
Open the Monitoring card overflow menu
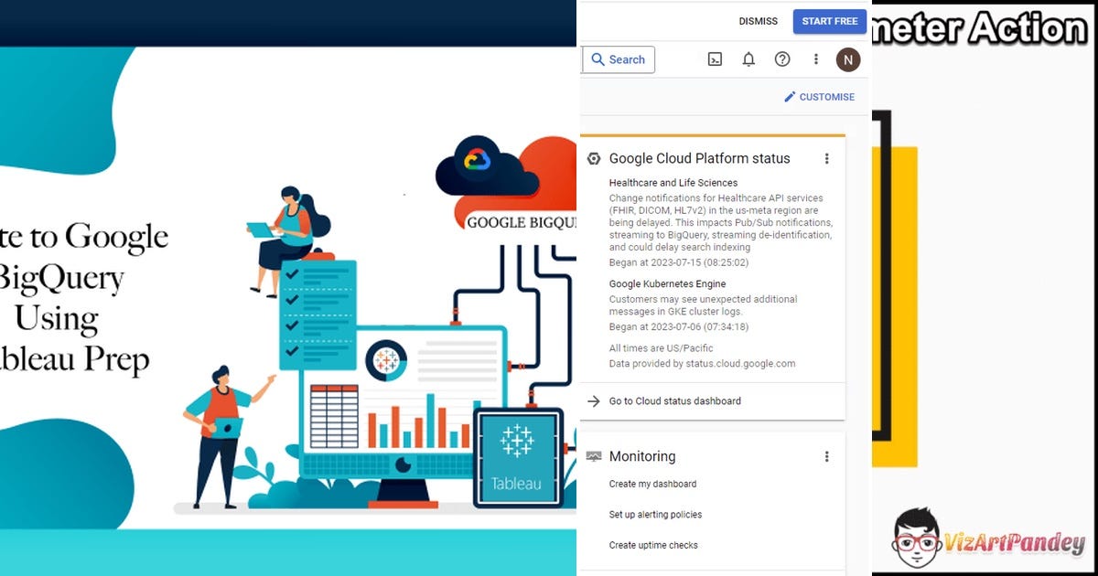(x=827, y=456)
